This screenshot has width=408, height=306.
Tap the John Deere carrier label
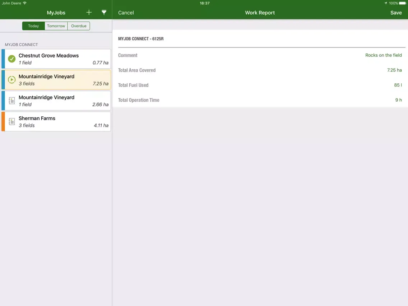click(x=11, y=3)
